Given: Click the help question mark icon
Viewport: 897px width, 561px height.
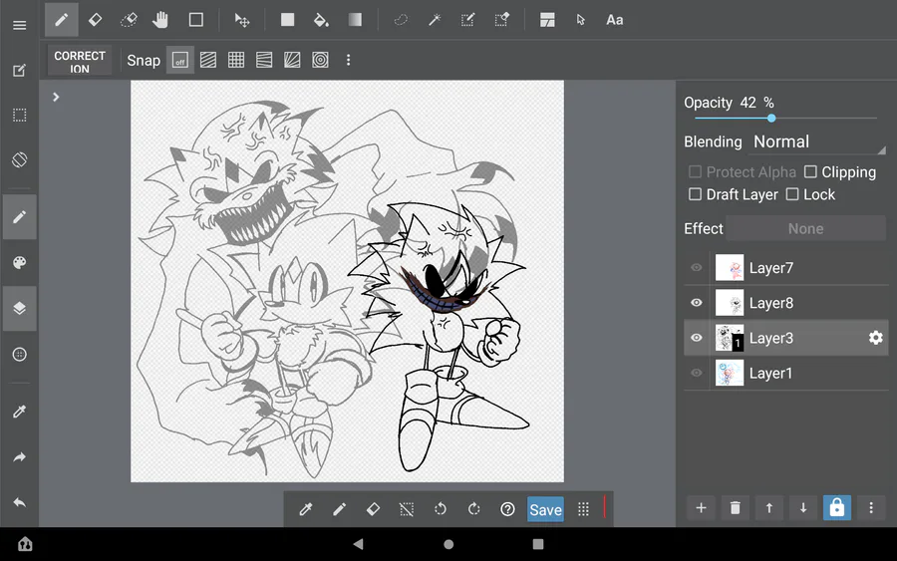Looking at the screenshot, I should click(x=507, y=509).
